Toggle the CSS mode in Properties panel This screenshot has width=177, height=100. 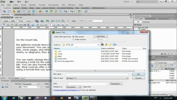point(5,87)
